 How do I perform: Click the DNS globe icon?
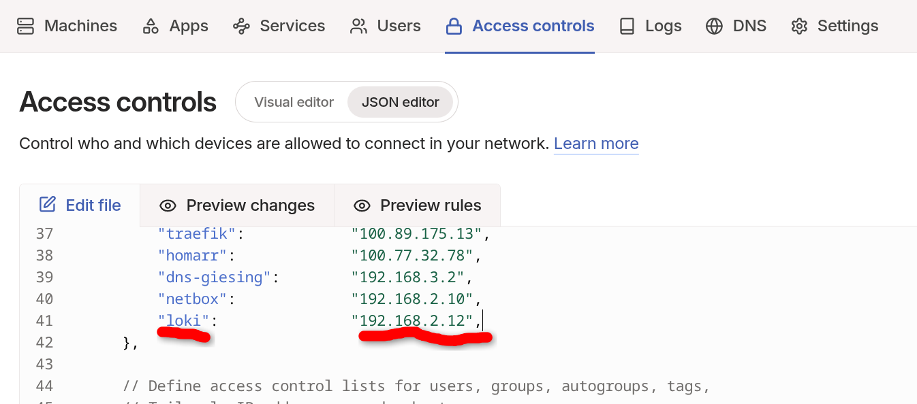click(714, 27)
